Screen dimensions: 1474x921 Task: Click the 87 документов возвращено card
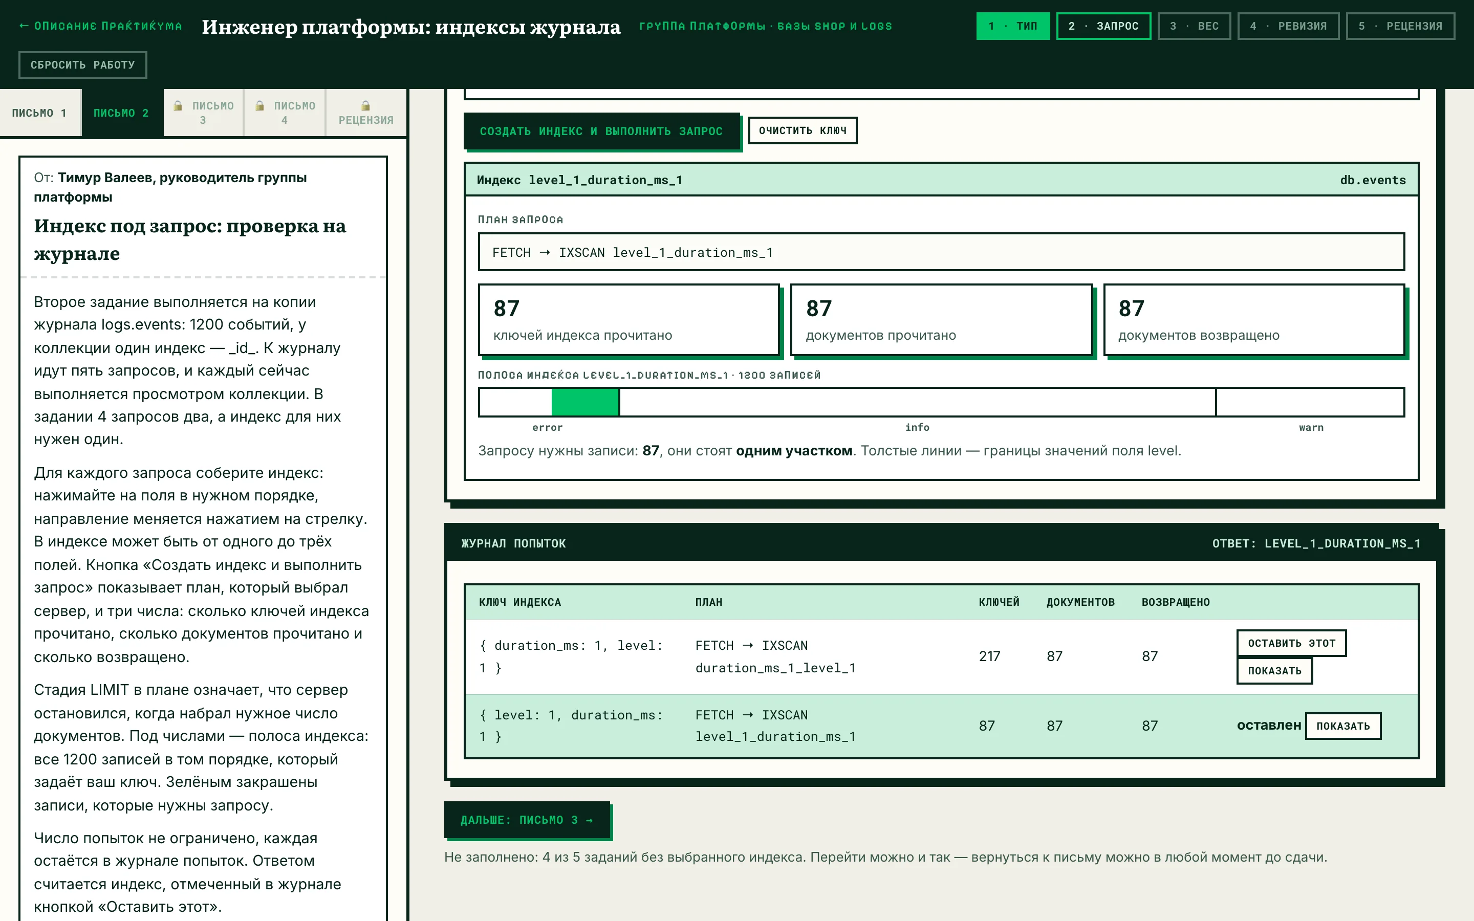(x=1254, y=320)
